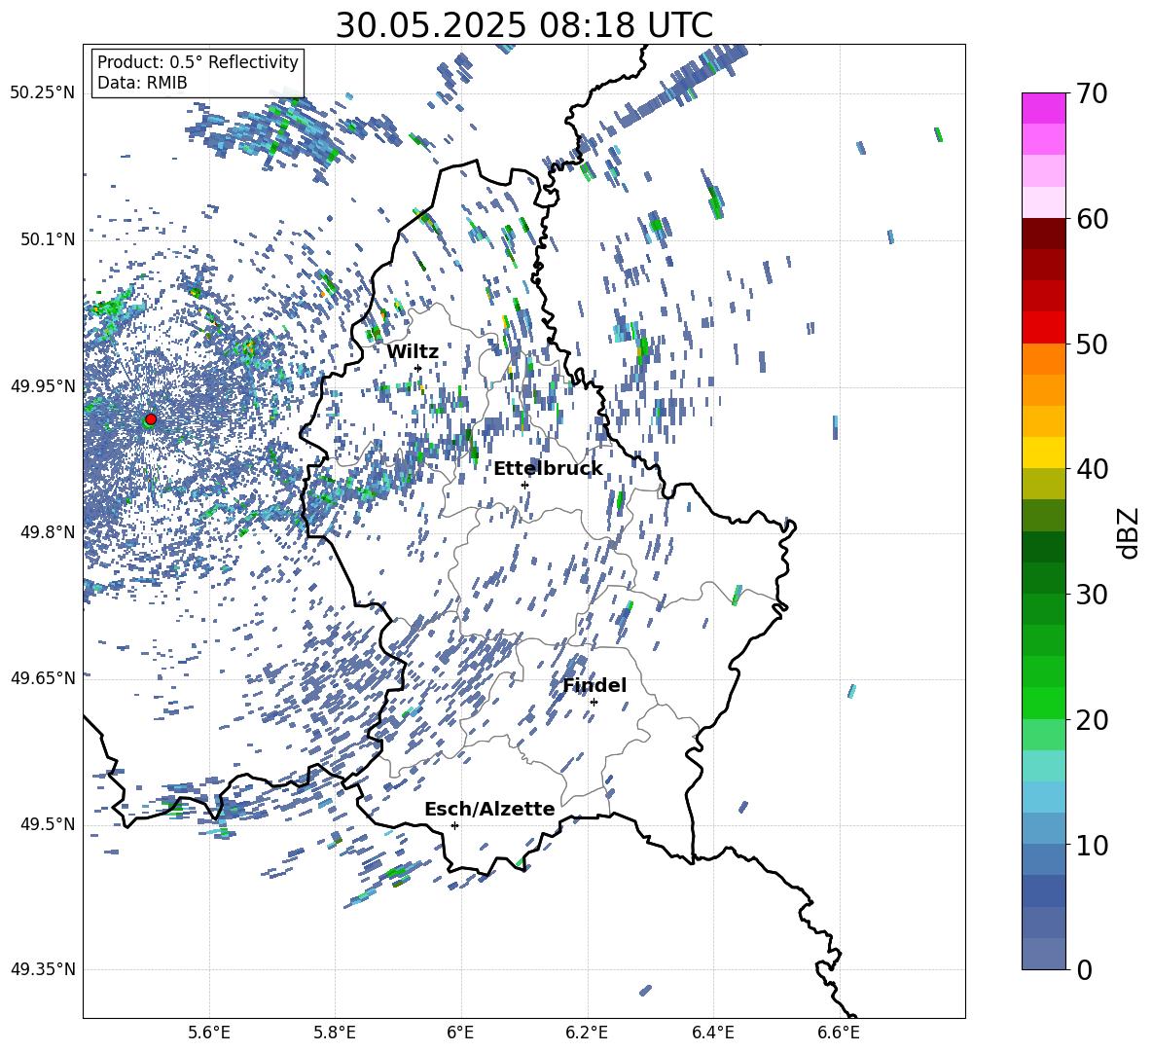Click the 50.25°N latitude tick label
The height and width of the screenshot is (1052, 1152).
click(x=43, y=93)
